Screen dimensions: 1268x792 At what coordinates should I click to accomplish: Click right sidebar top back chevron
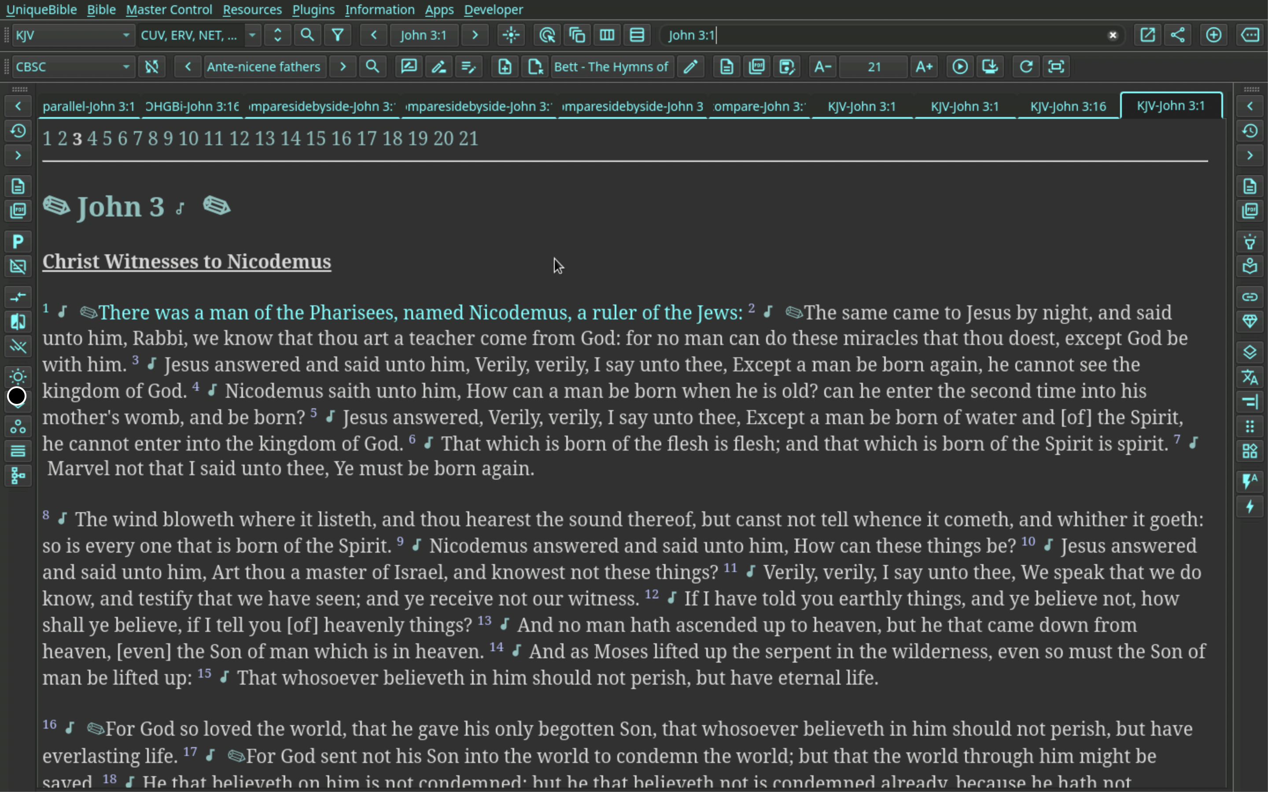coord(1250,106)
